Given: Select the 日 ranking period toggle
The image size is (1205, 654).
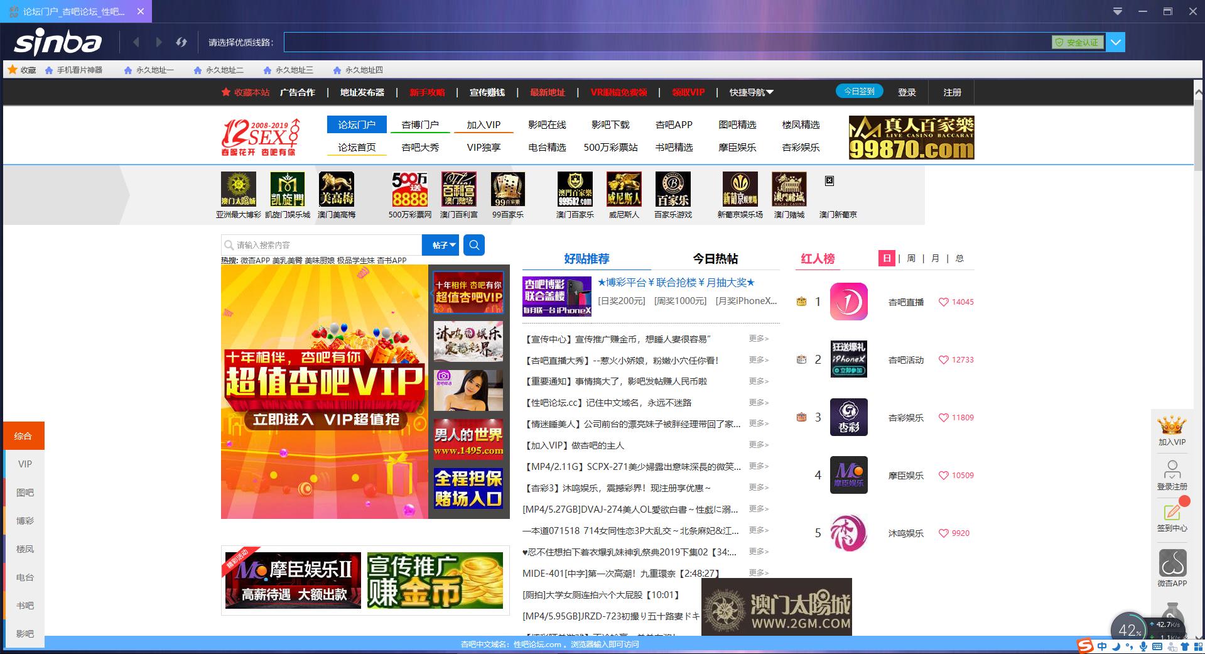Looking at the screenshot, I should (887, 258).
